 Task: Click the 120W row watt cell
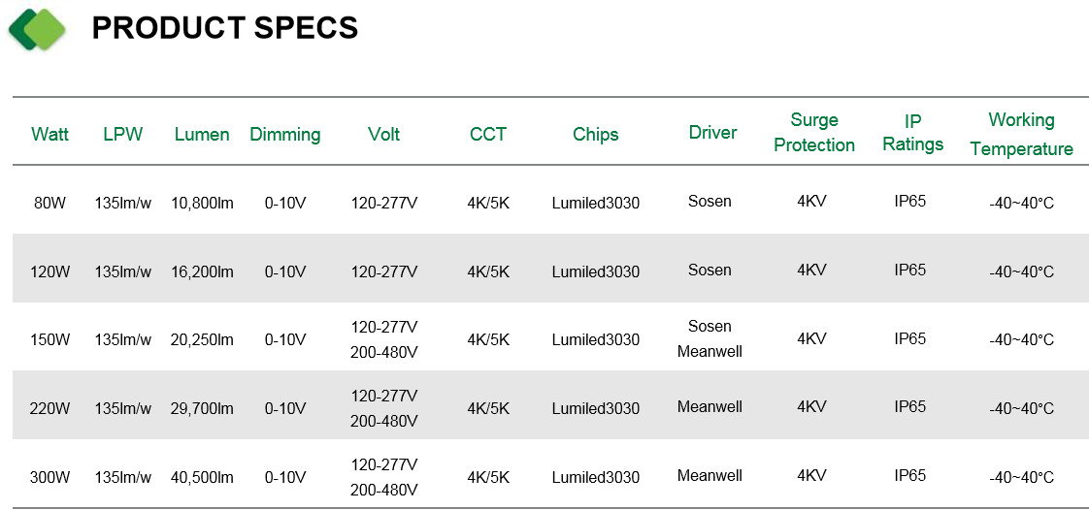coord(50,272)
